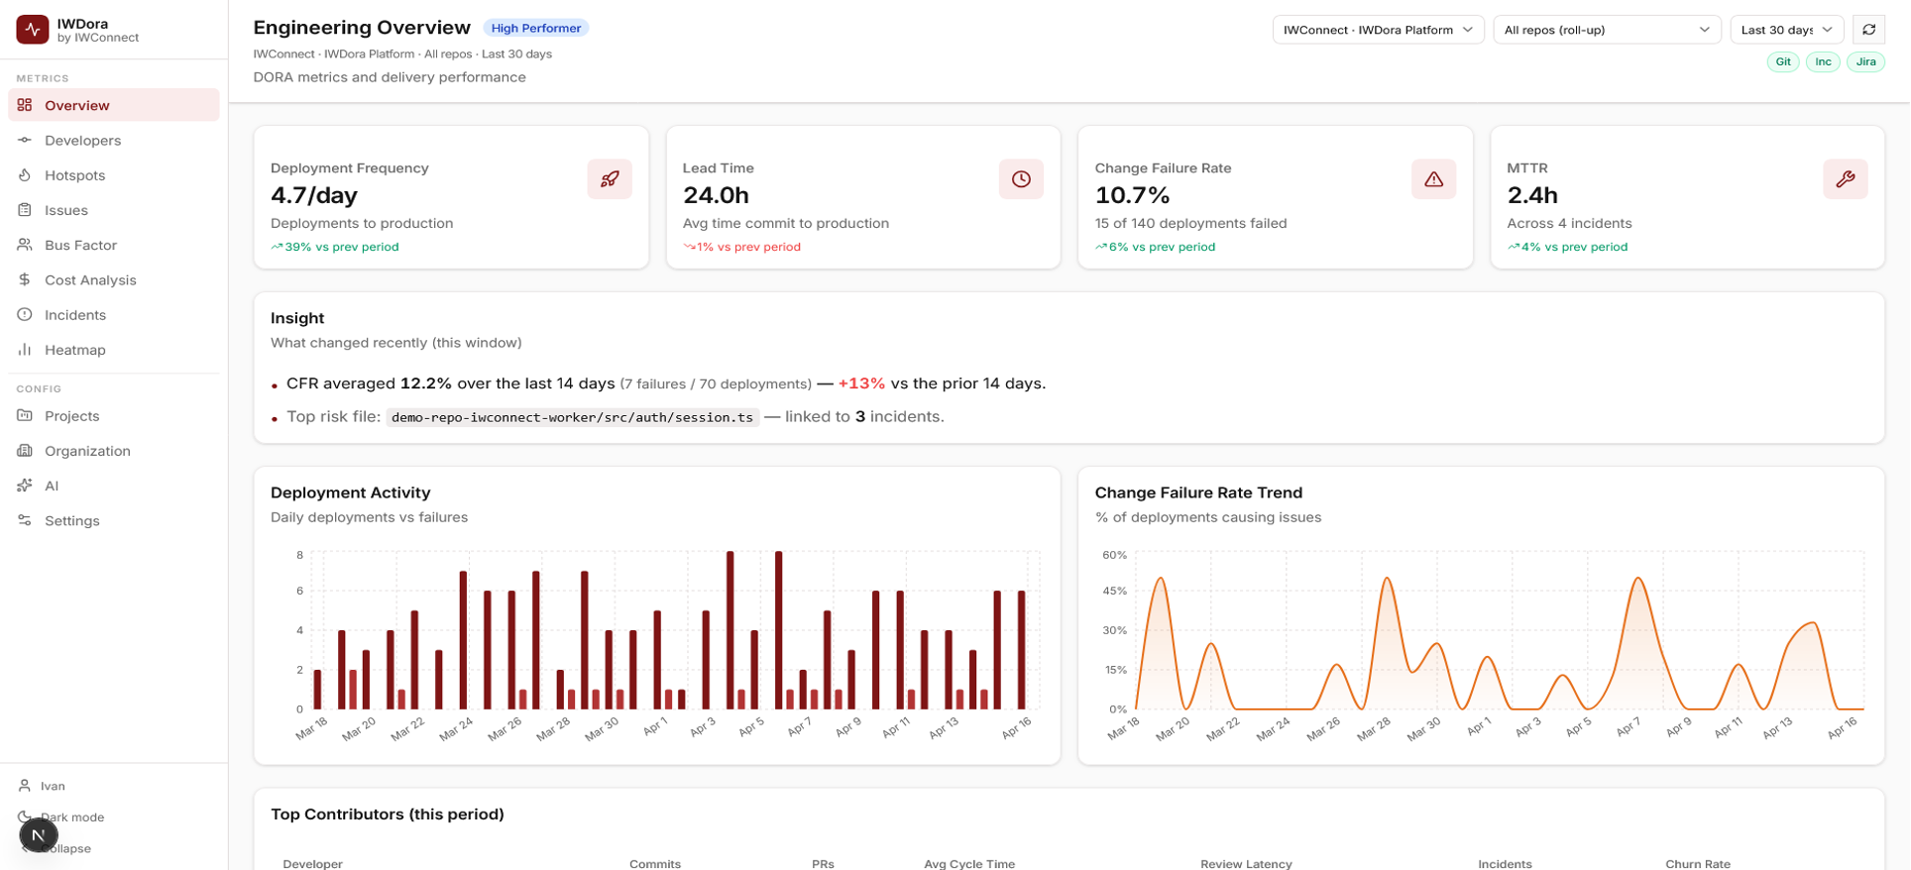Click the Organization building icon
Image resolution: width=1911 pixels, height=870 pixels.
[x=25, y=451]
